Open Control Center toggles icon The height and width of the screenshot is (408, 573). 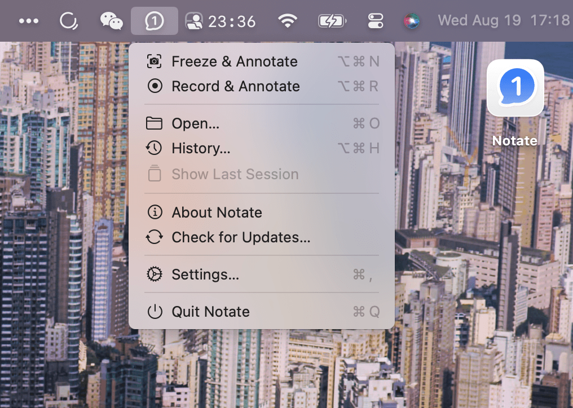pyautogui.click(x=375, y=21)
